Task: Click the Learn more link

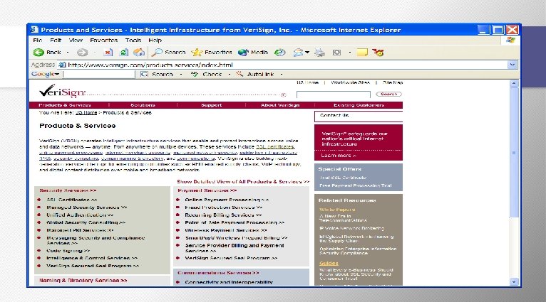Action: tap(339, 156)
